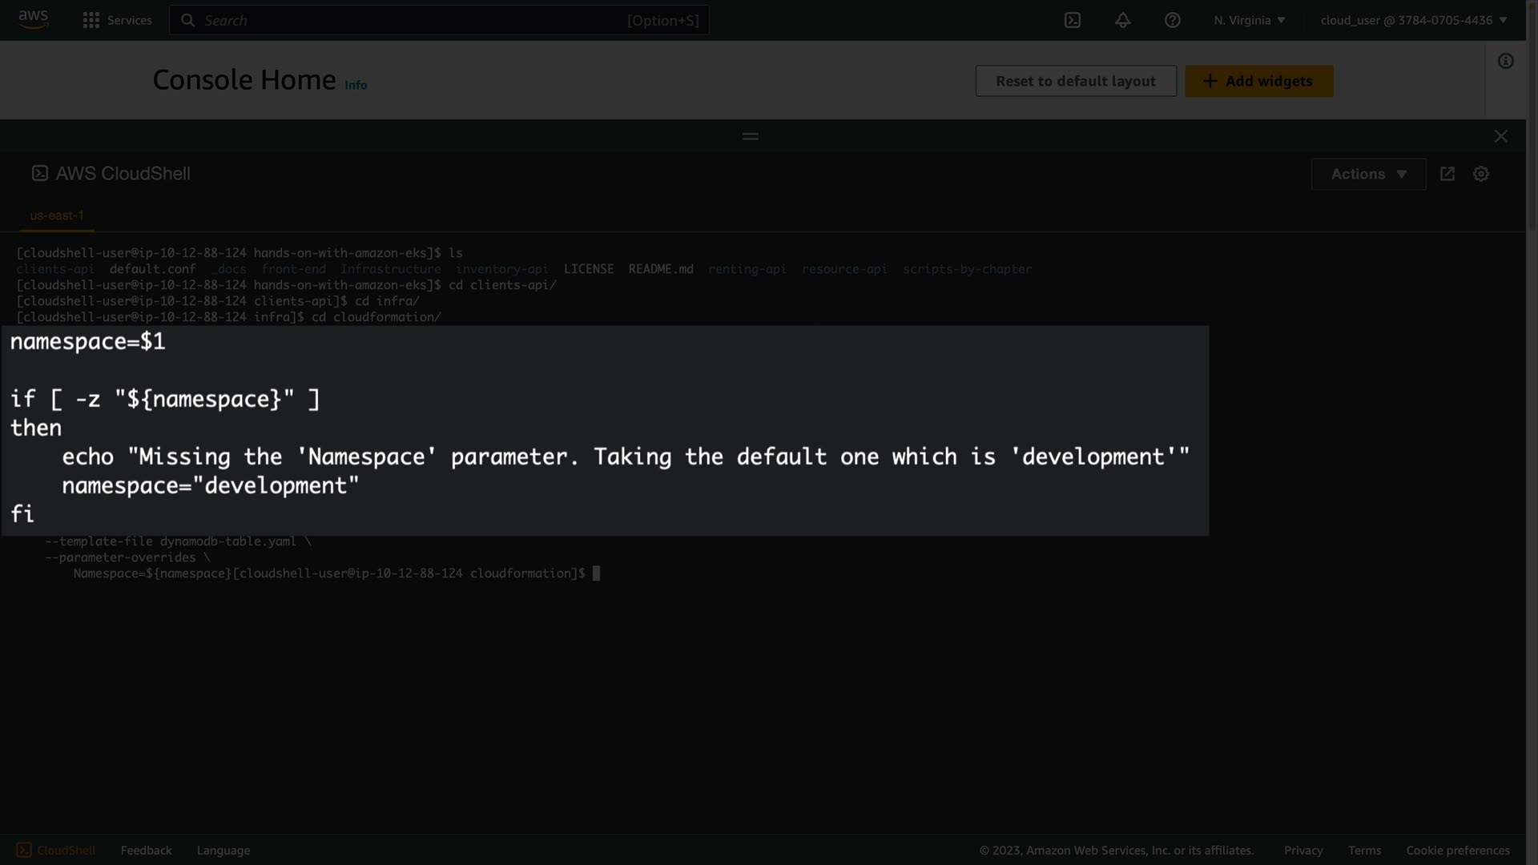Open the notifications bell

1122,20
